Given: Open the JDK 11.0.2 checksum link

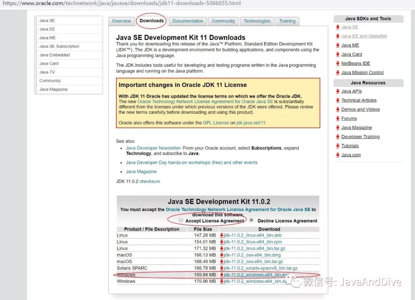Looking at the screenshot, I should pyautogui.click(x=150, y=182).
